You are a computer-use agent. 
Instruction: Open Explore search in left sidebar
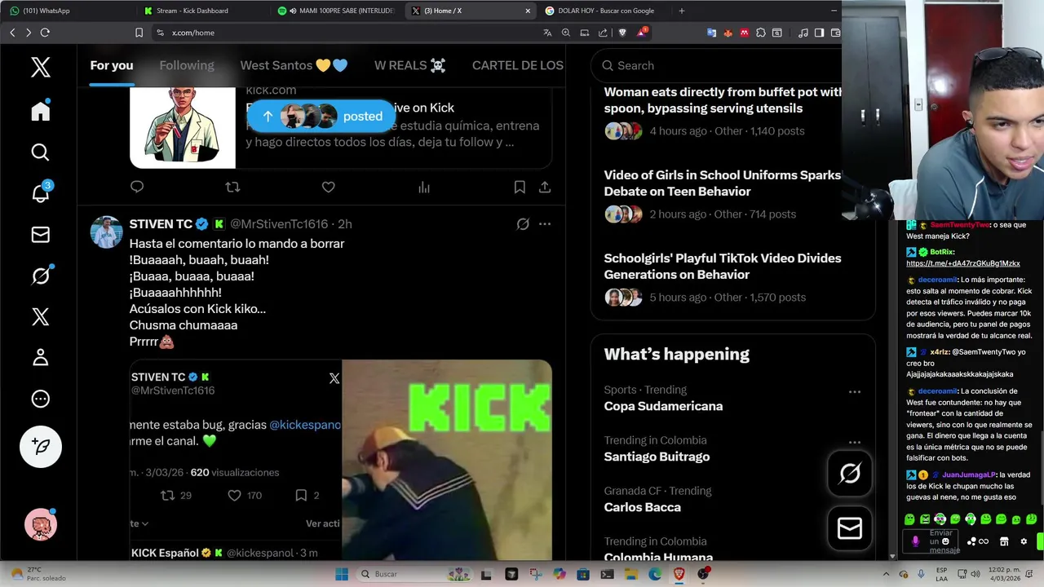41,152
